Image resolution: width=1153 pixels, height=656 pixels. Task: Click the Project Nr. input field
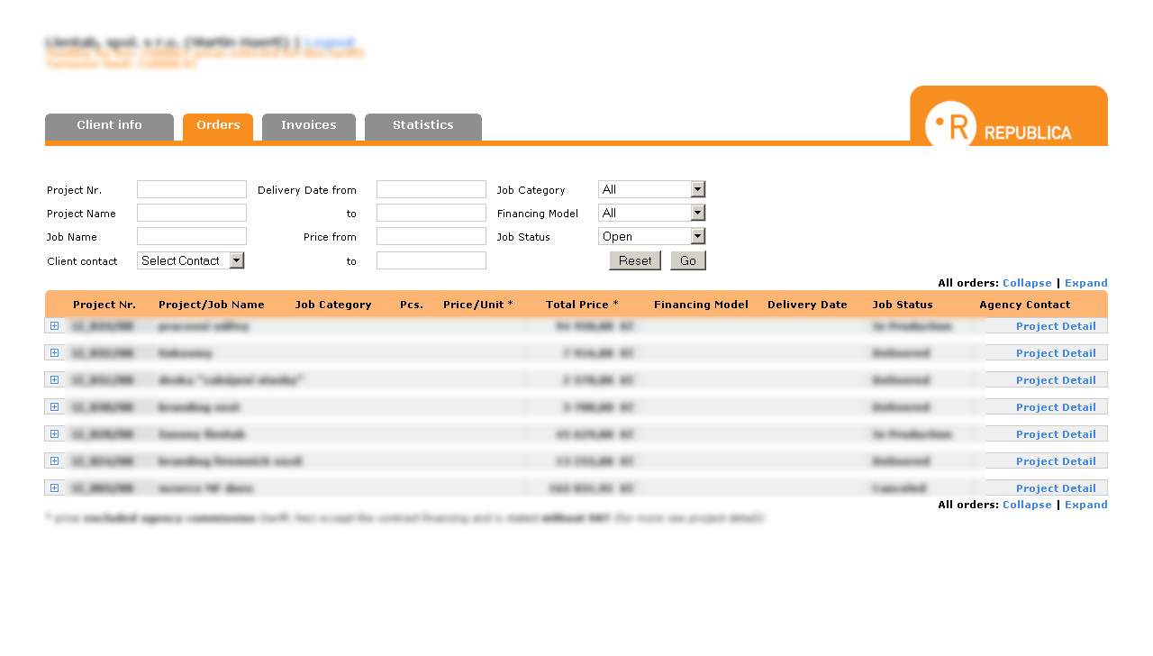click(192, 190)
